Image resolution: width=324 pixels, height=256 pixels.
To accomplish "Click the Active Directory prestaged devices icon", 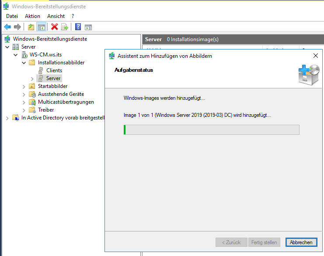I will point(16,118).
